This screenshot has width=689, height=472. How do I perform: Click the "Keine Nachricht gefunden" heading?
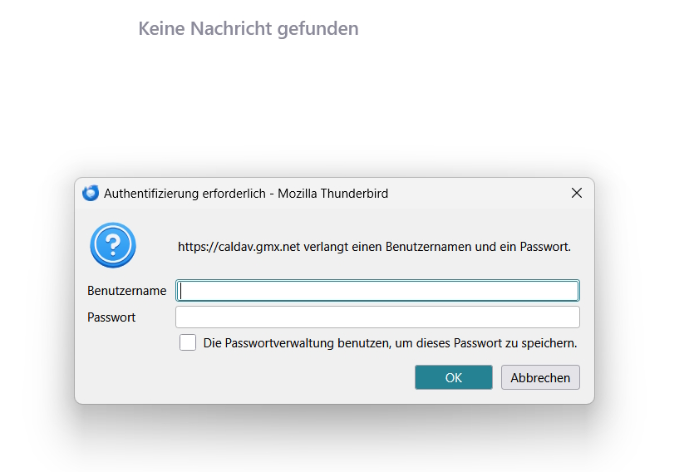(249, 28)
